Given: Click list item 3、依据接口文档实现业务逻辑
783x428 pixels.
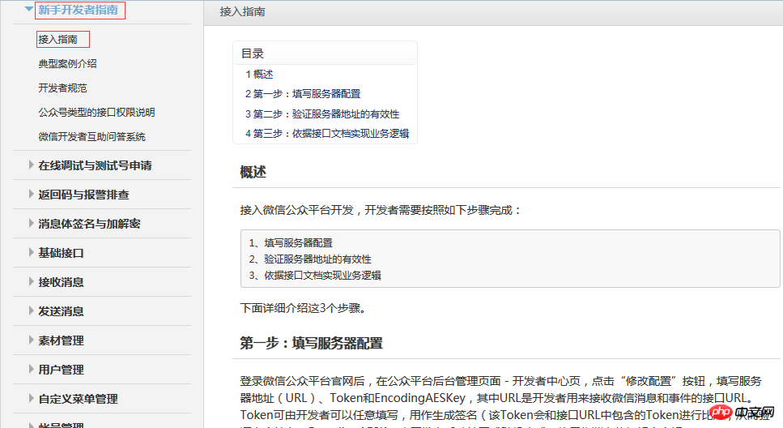Looking at the screenshot, I should (x=315, y=275).
